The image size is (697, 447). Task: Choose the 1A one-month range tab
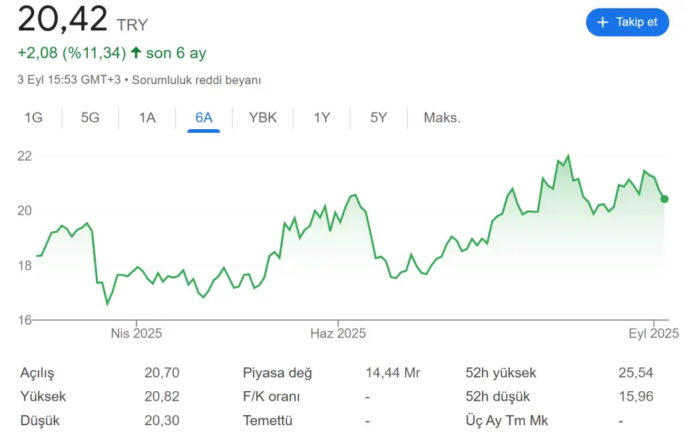click(147, 118)
